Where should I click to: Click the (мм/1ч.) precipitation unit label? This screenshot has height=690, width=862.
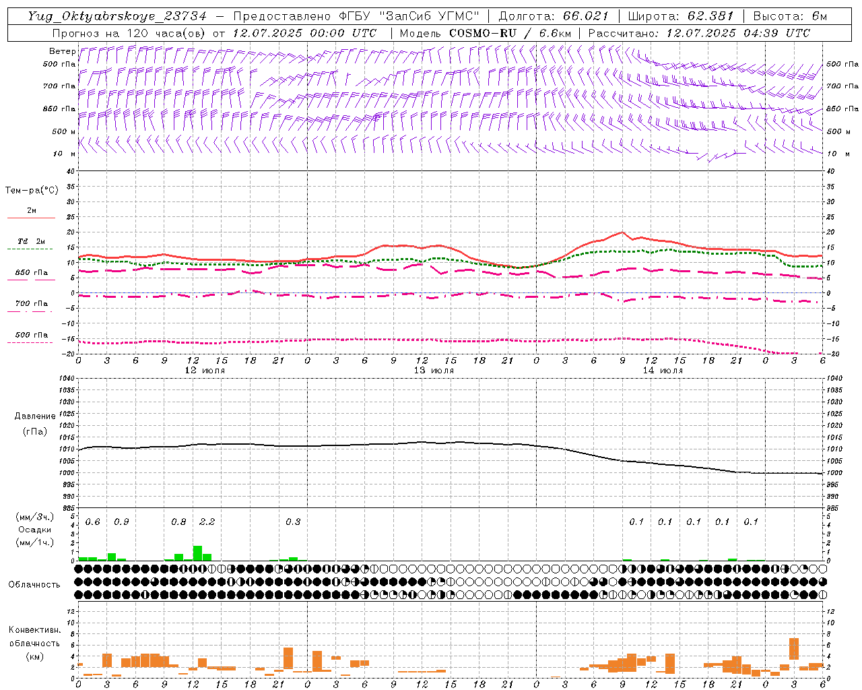(34, 542)
